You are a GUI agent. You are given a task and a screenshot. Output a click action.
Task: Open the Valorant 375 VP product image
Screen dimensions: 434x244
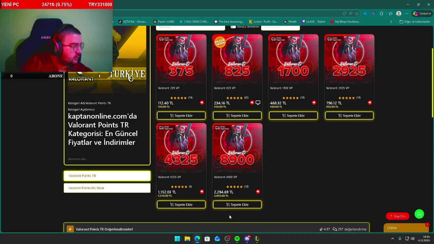(181, 59)
